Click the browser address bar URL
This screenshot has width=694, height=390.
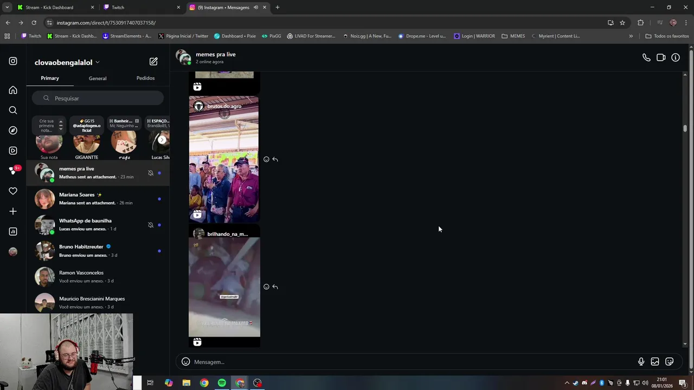point(106,23)
